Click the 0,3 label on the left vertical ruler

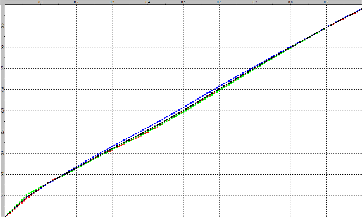click(2, 153)
